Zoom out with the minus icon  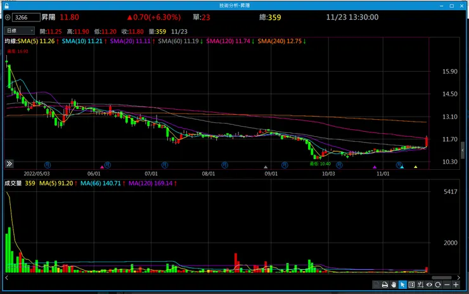coord(447,284)
